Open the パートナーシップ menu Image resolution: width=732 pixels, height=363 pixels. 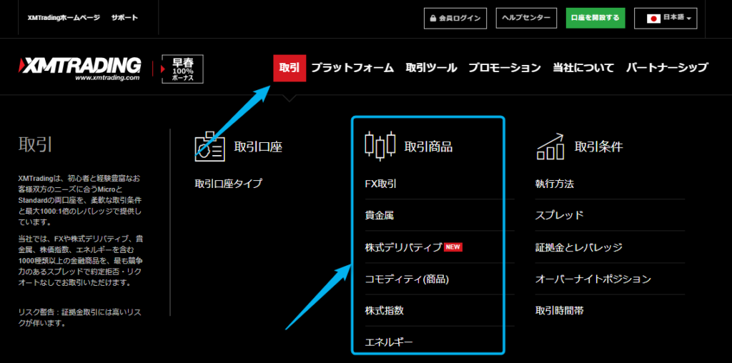667,68
